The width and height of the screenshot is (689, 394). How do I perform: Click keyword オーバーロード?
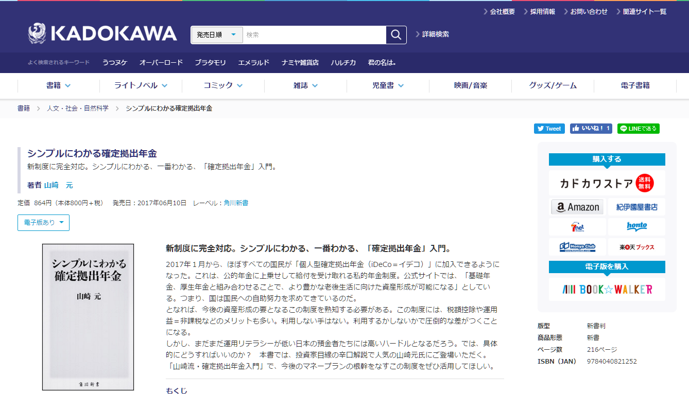point(161,63)
